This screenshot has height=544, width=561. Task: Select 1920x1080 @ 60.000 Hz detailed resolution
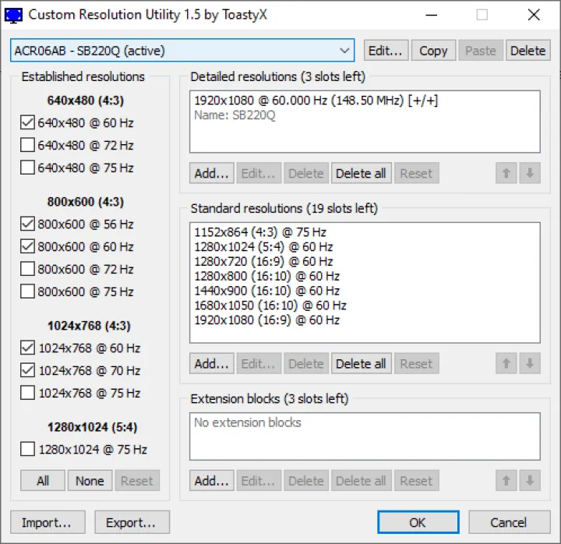(x=316, y=101)
